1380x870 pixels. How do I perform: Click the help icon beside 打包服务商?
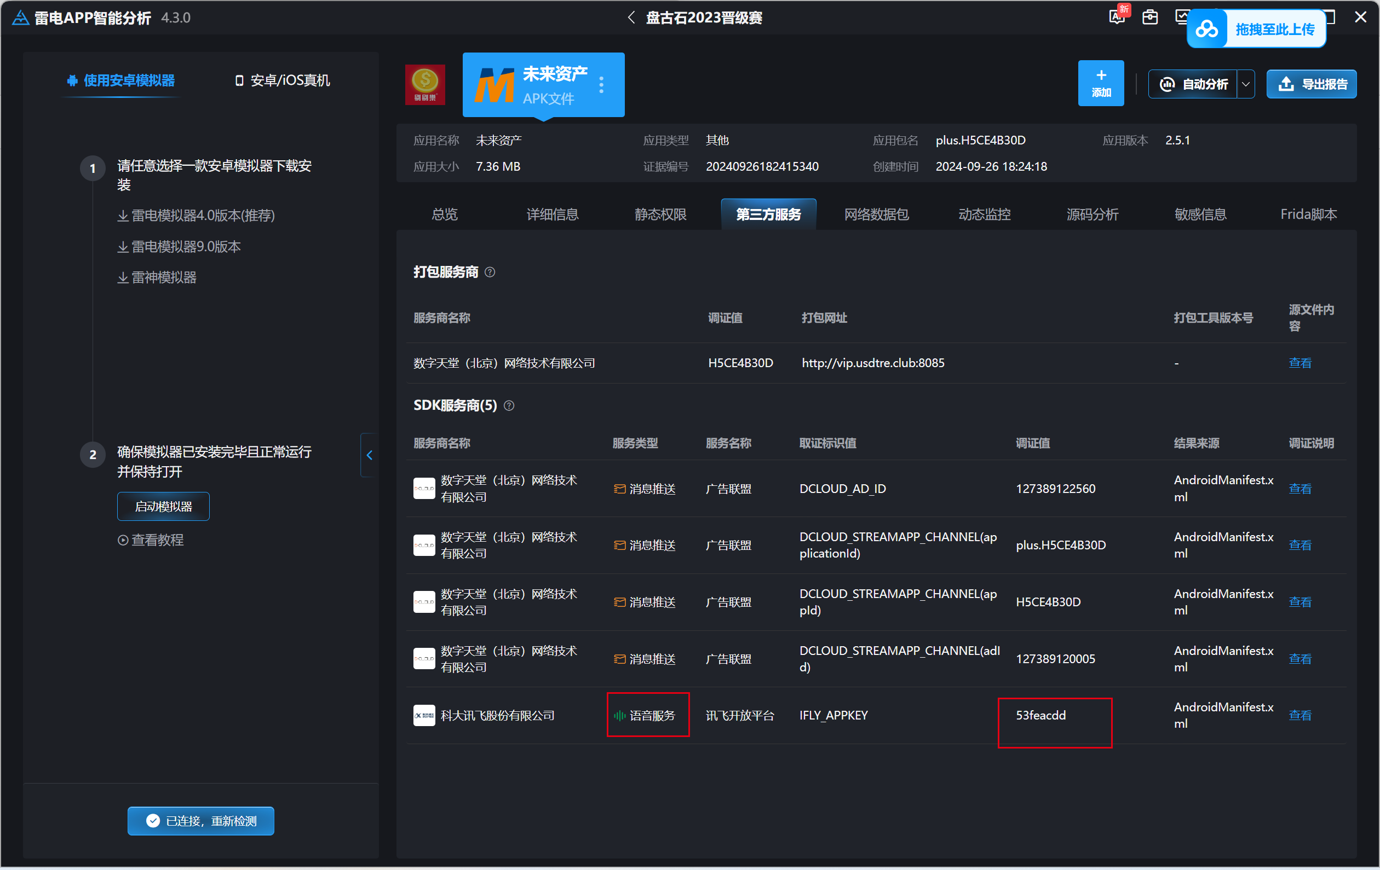pos(490,272)
